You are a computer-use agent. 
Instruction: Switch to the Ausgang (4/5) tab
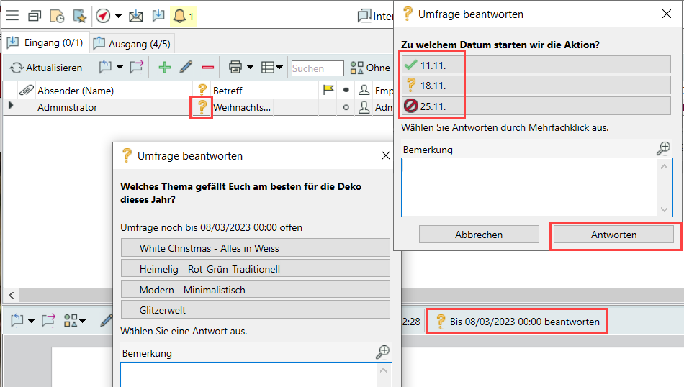pos(131,44)
